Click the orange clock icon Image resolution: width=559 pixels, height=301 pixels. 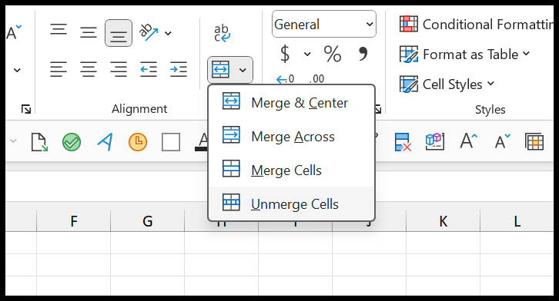(x=138, y=142)
